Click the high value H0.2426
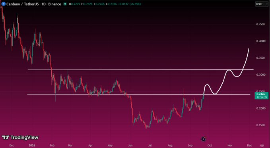 [86, 4]
